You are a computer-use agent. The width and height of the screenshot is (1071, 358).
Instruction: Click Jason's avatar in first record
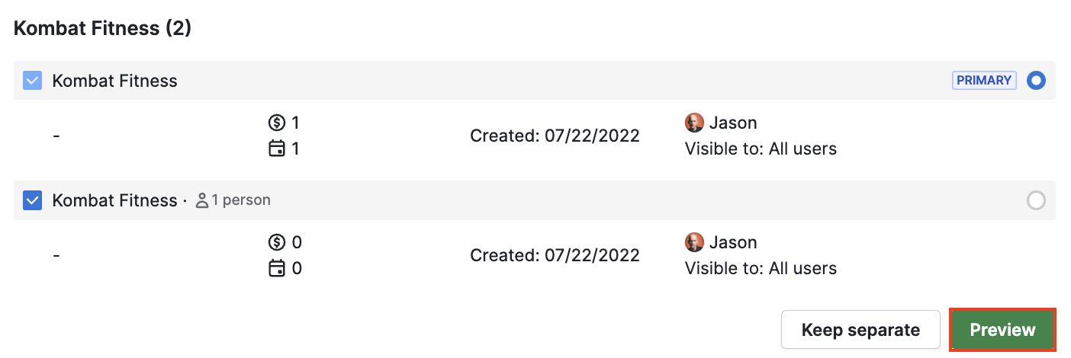694,123
